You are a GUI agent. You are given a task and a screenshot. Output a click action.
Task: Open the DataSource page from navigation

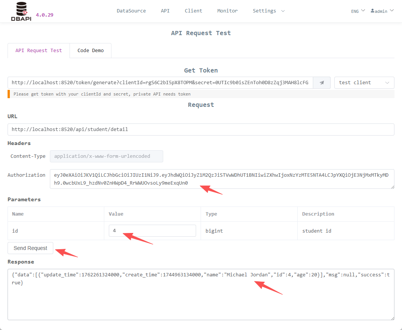click(x=131, y=11)
